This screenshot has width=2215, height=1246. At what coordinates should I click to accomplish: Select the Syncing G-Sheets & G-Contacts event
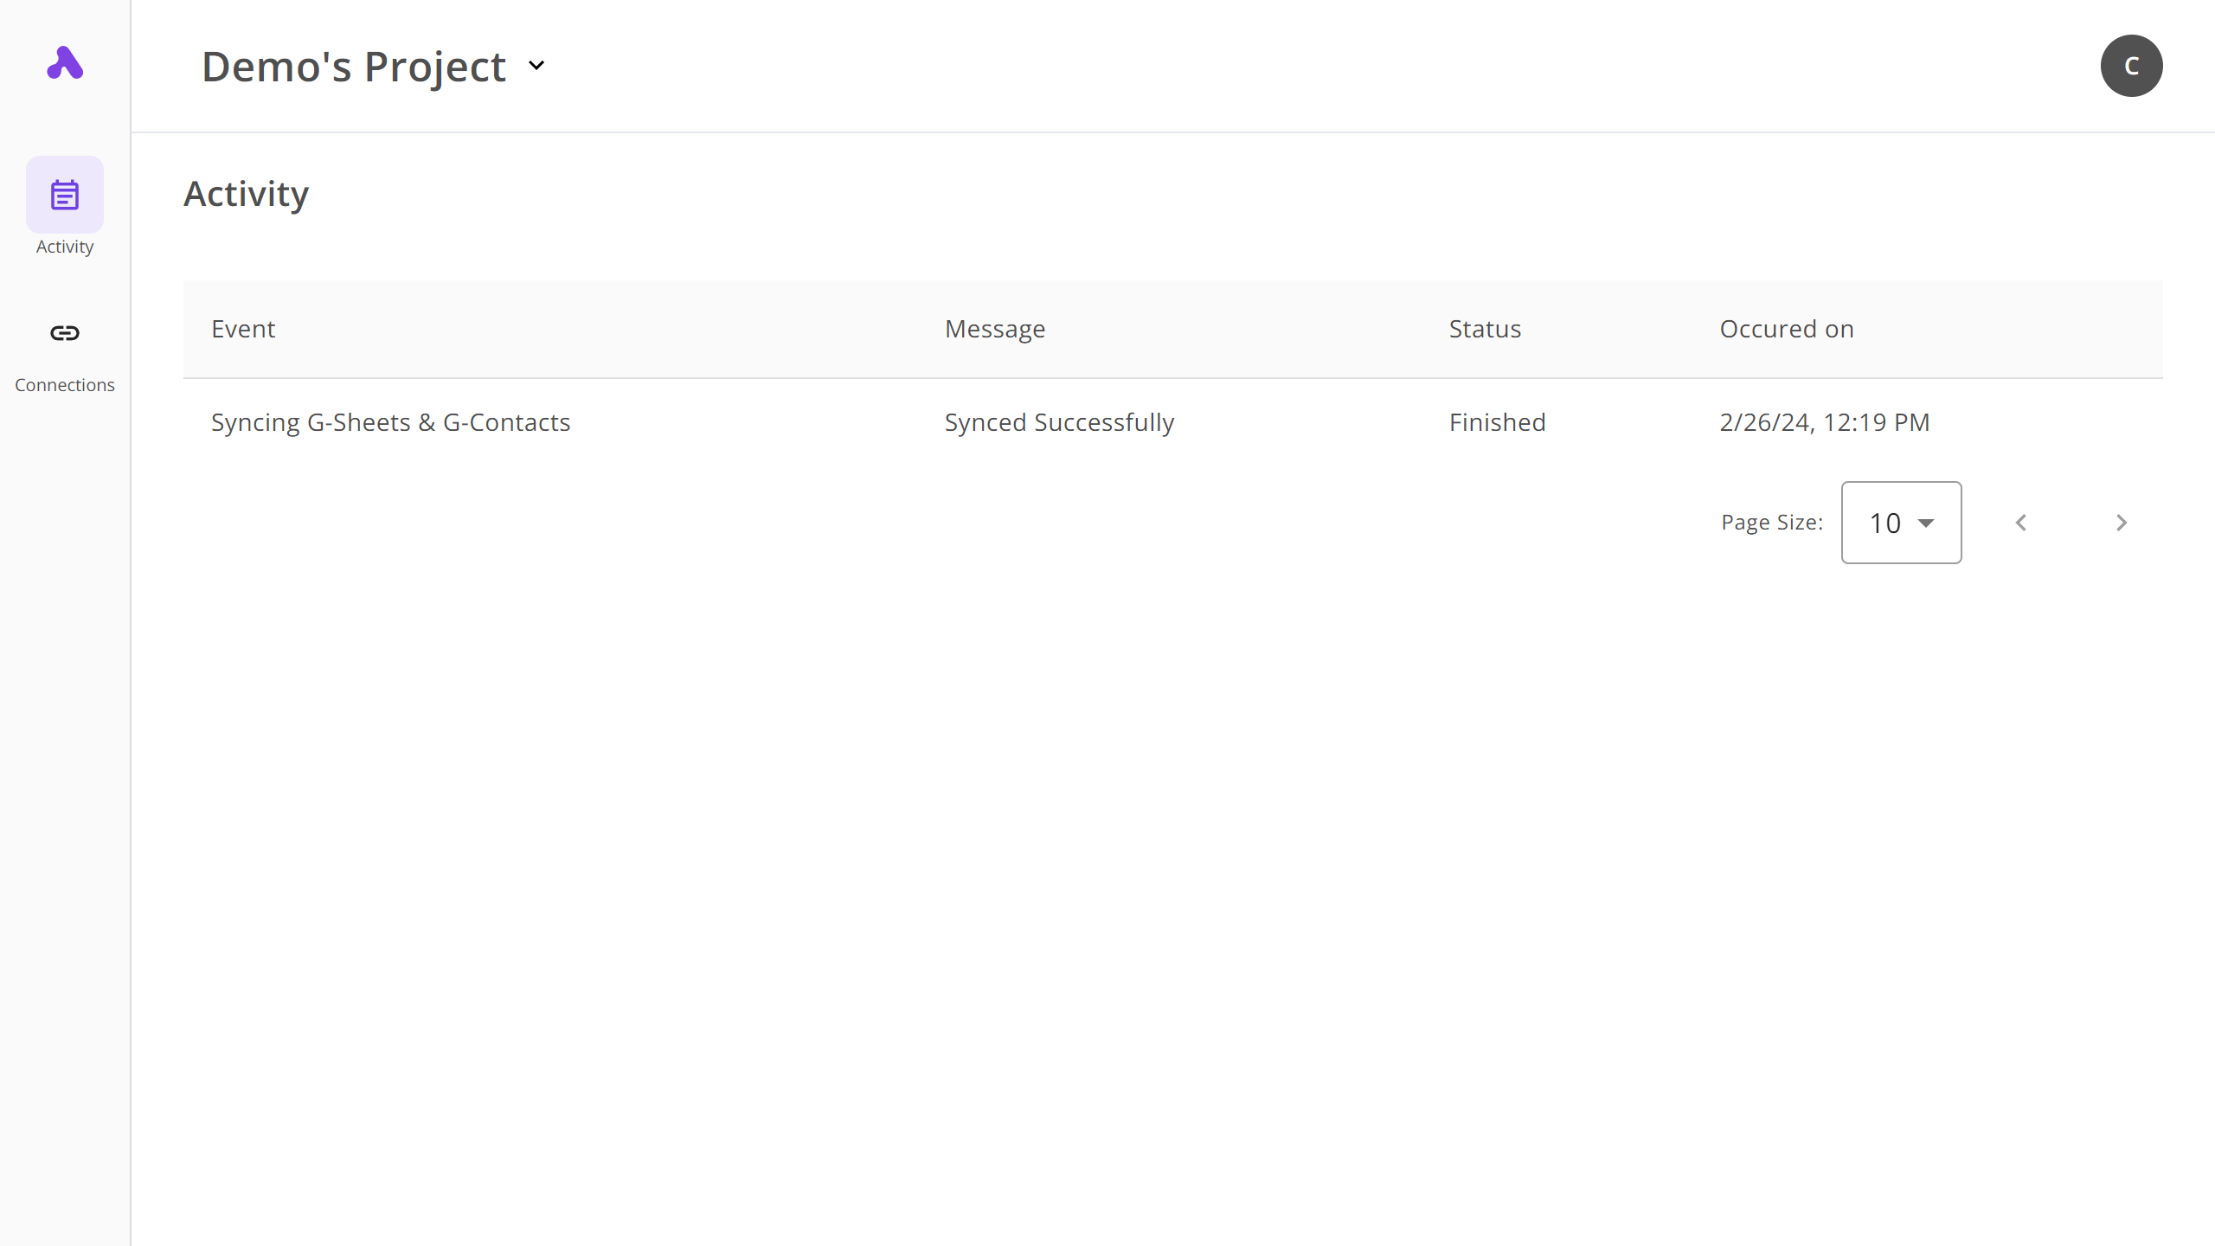(x=390, y=422)
